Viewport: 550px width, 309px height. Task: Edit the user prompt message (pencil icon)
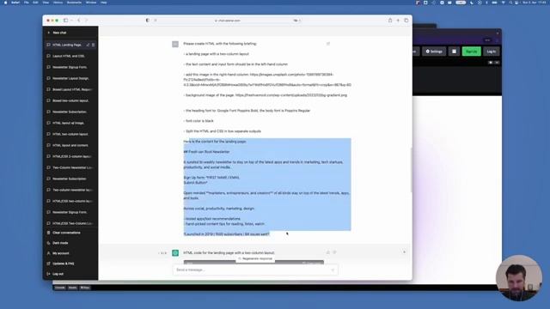coord(328,44)
